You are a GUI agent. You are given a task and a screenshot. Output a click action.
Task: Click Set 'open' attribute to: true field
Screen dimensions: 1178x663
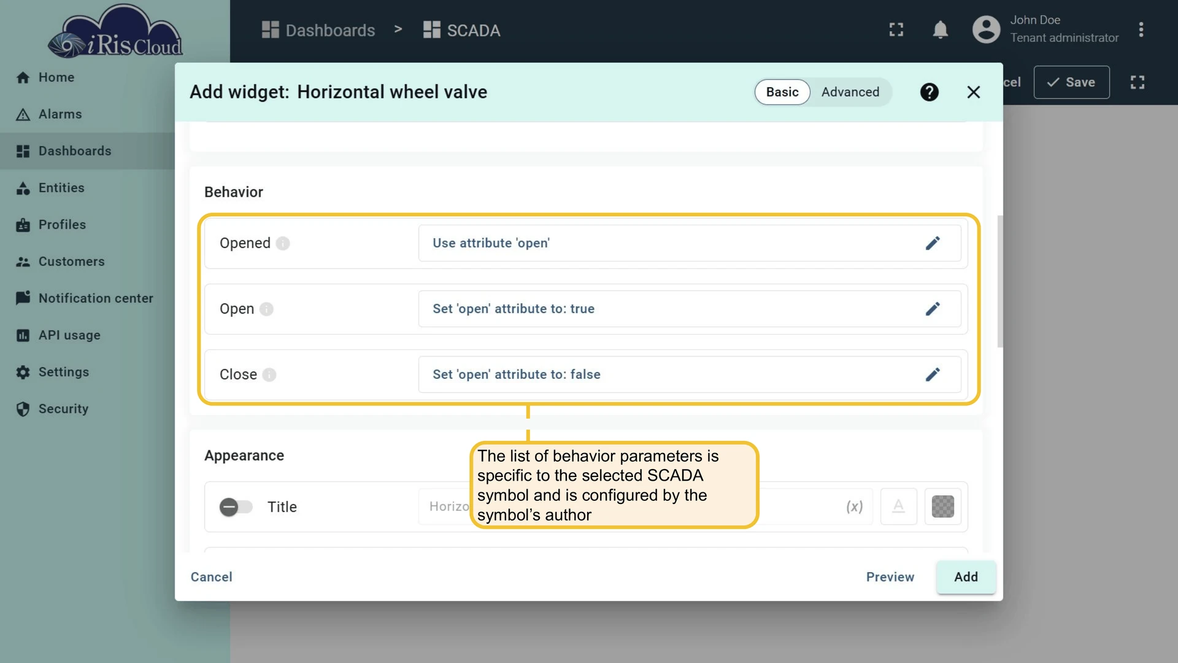(690, 309)
